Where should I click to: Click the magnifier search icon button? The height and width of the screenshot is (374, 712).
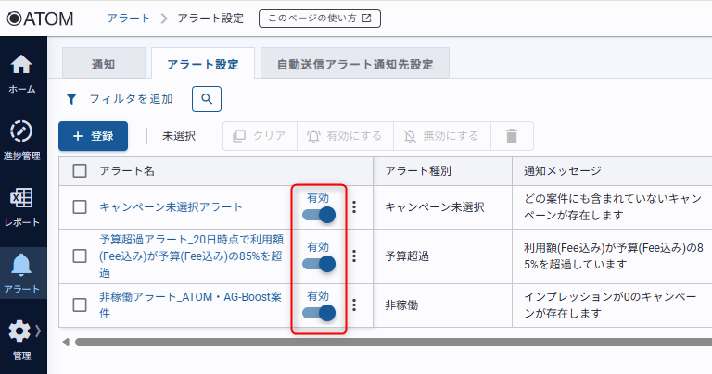tap(207, 98)
